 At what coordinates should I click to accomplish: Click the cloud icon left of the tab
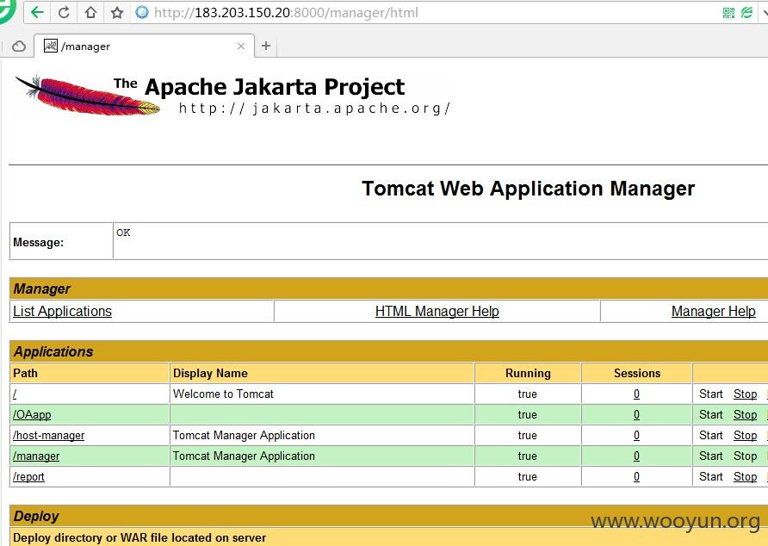19,46
